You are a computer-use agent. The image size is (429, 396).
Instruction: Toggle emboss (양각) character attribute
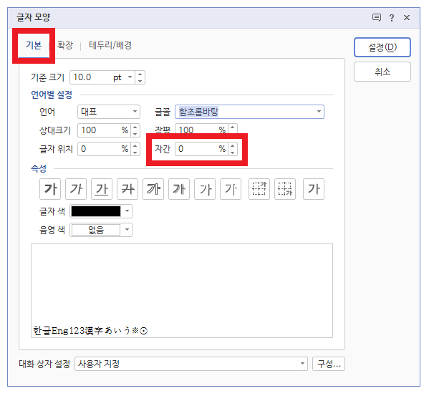point(205,189)
